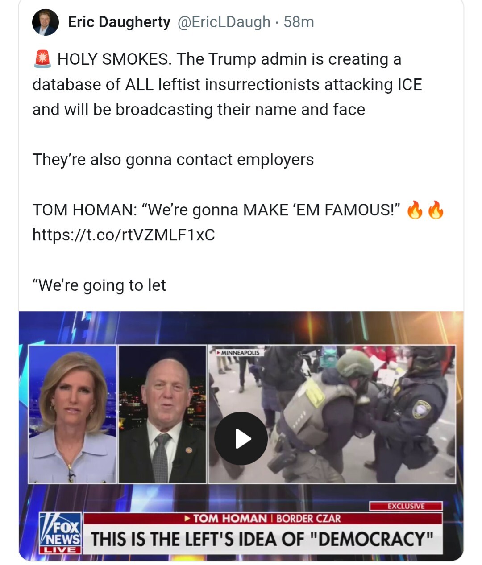Click the second fire emoji
This screenshot has height=565, width=482.
(x=436, y=210)
